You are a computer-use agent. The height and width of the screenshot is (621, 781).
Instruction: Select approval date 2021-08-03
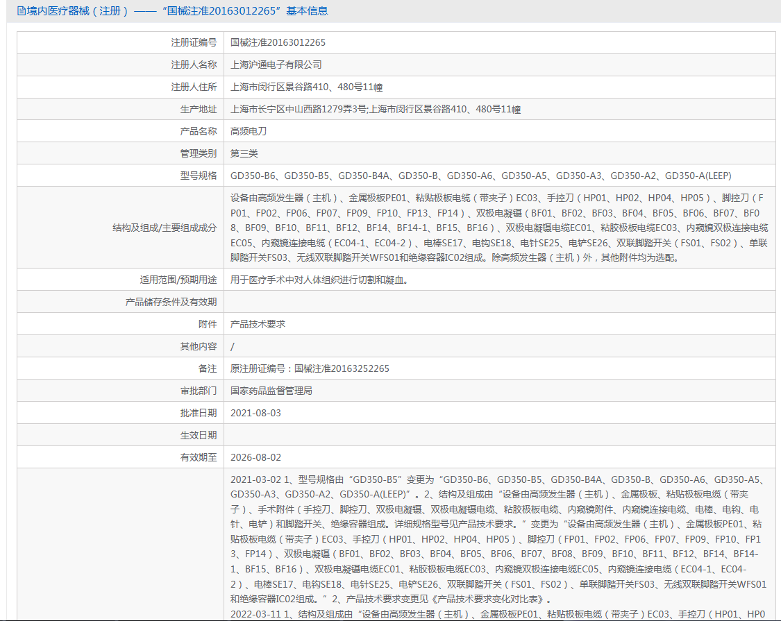pos(255,413)
